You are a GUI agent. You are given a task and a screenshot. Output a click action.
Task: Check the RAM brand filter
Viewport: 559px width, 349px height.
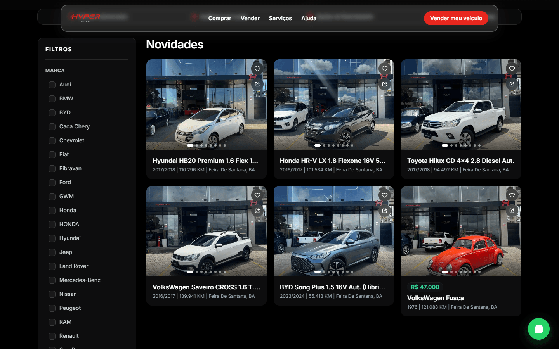click(52, 322)
